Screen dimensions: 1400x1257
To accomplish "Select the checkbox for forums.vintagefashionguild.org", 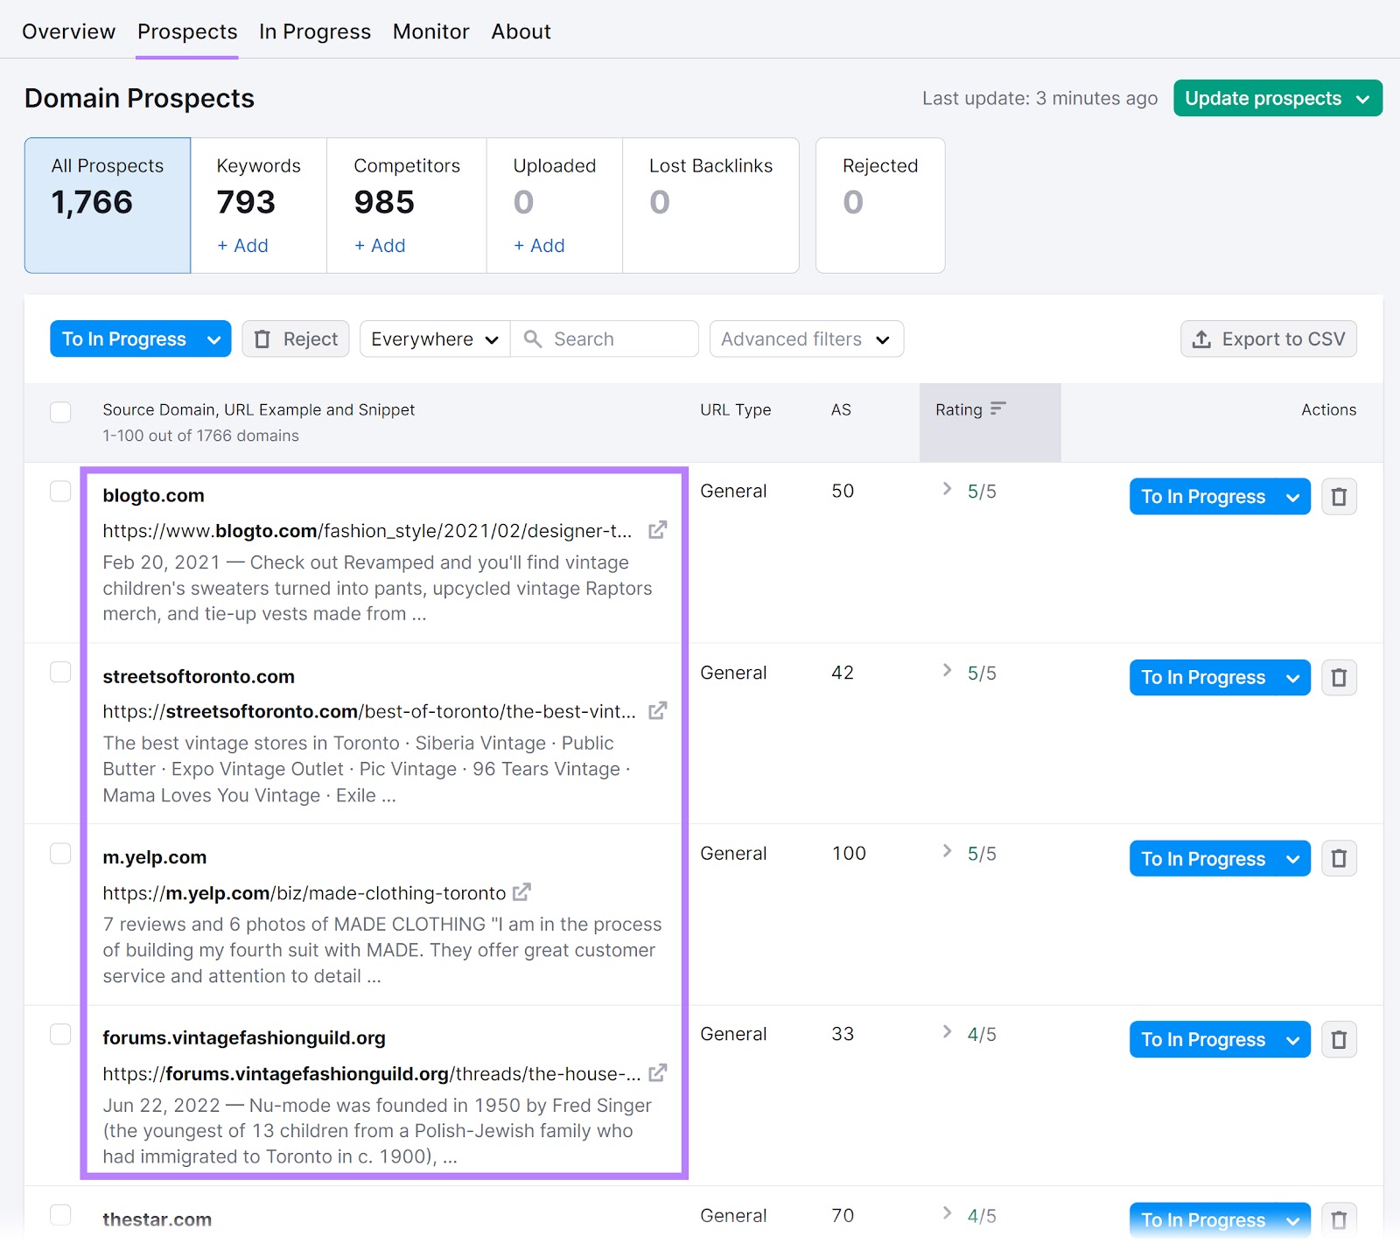I will pos(59,1034).
